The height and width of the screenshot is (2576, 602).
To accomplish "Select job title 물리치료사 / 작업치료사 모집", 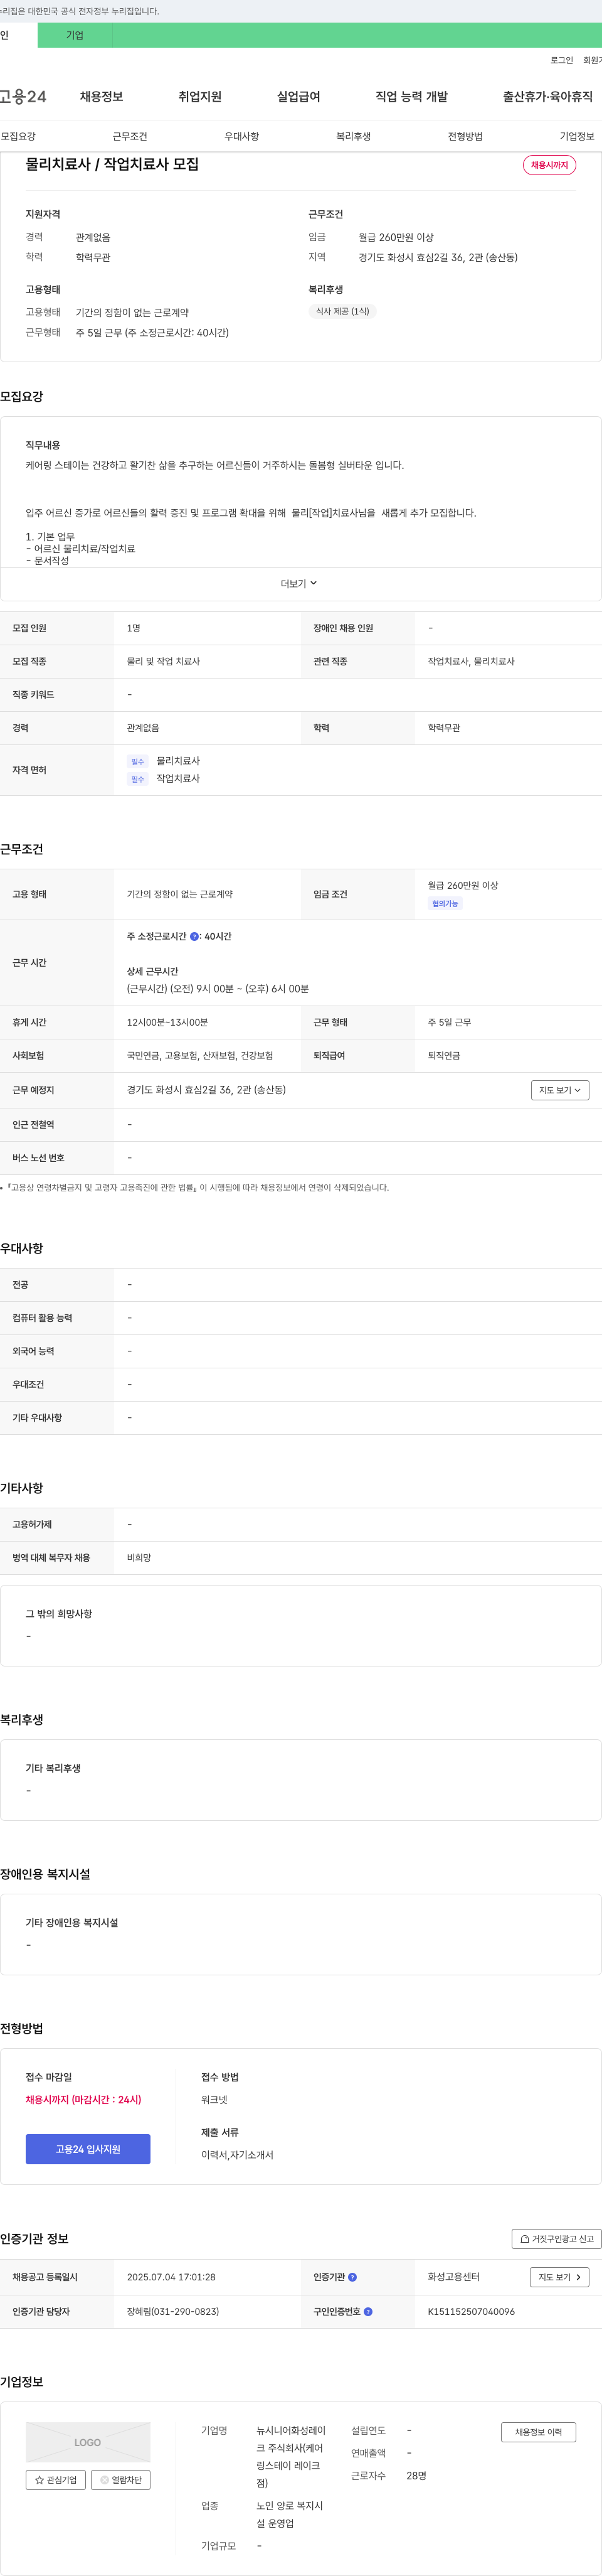I will click(112, 164).
